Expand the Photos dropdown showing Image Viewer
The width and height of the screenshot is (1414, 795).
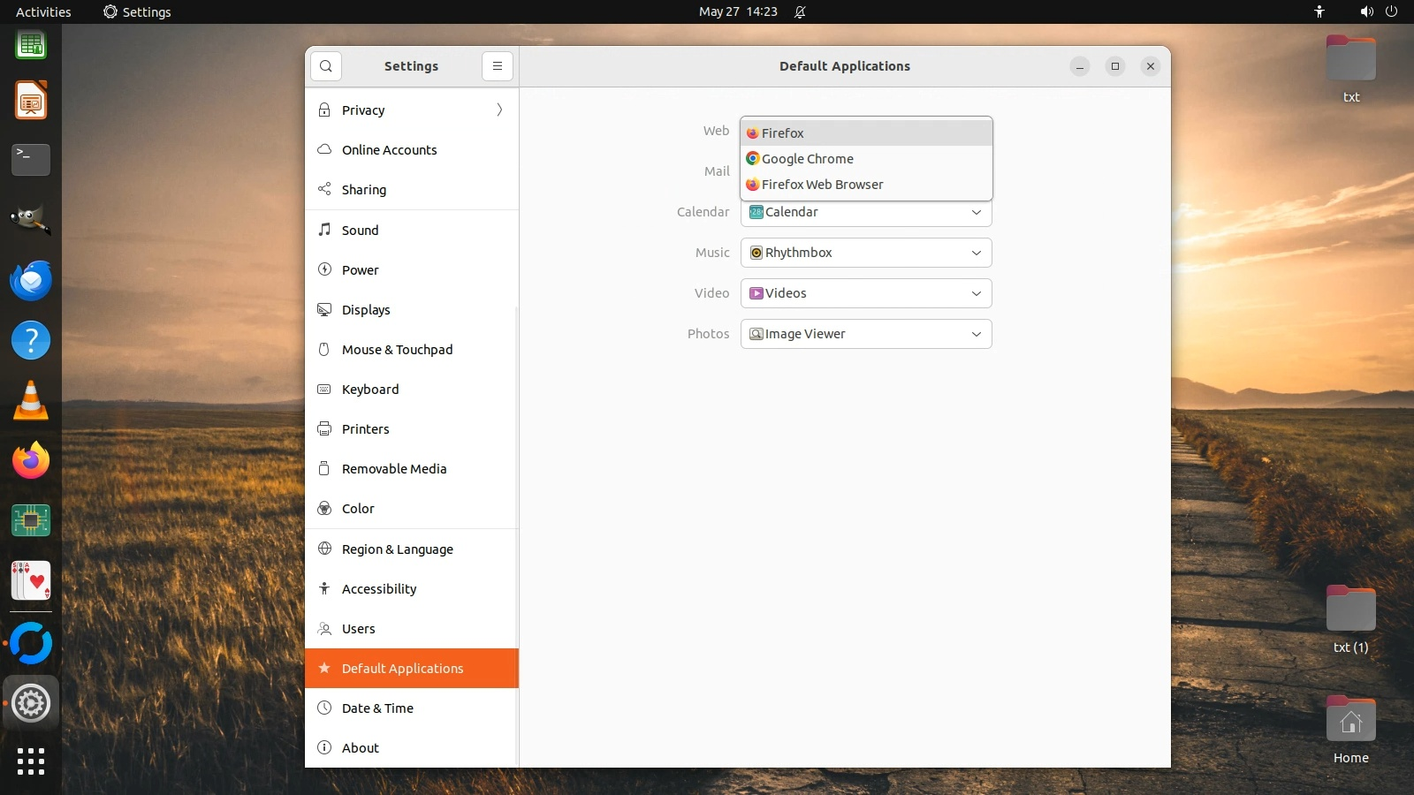click(x=865, y=334)
